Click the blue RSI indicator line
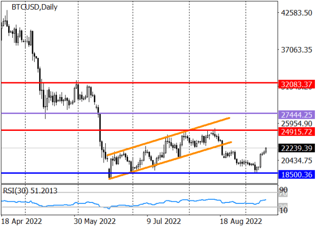The width and height of the screenshot is (319, 228). coord(134,204)
